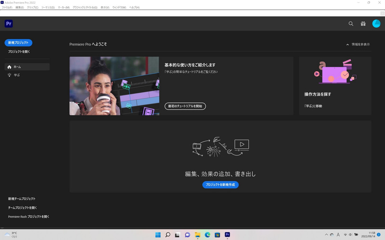Expand hidden system tray icons chevron
The height and width of the screenshot is (240, 385).
pos(326,235)
